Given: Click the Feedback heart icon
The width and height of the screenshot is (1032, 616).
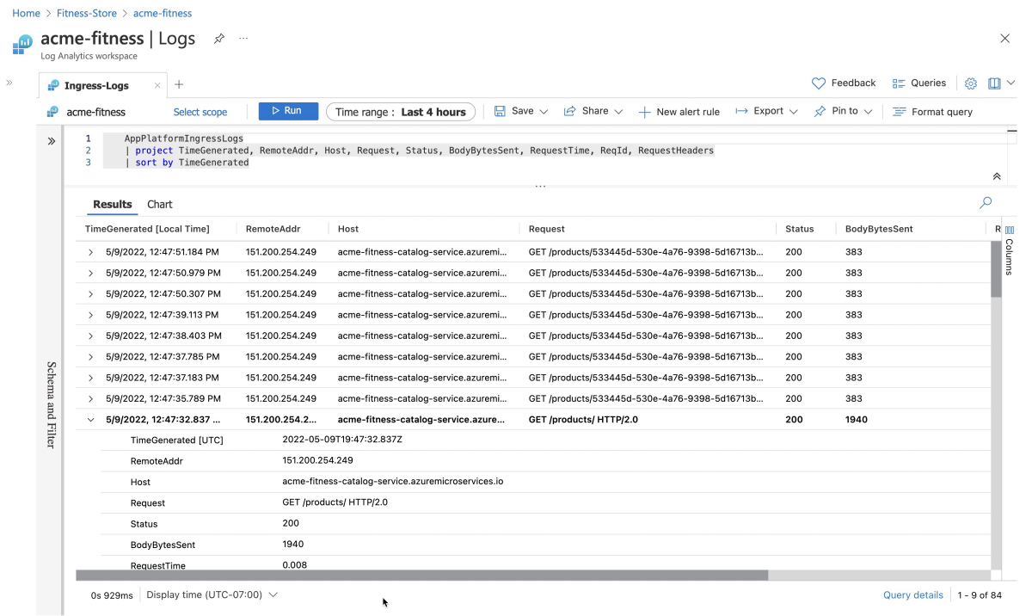Looking at the screenshot, I should (819, 83).
